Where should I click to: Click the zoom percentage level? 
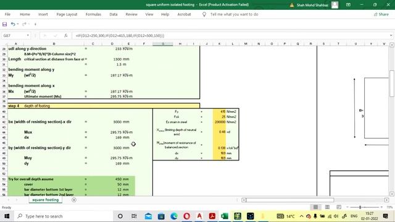[x=389, y=207]
